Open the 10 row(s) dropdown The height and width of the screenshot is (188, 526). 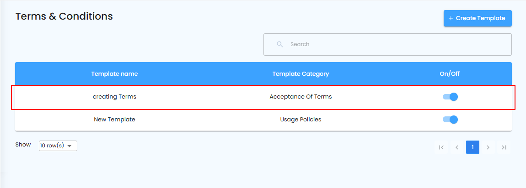click(58, 146)
